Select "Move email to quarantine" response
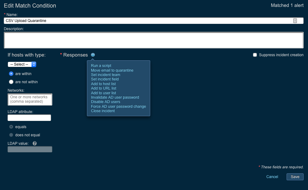 [112, 70]
